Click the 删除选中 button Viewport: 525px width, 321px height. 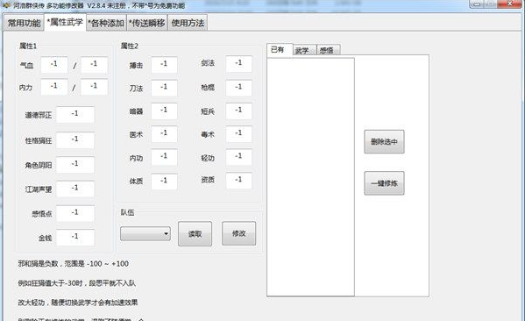[x=384, y=142]
